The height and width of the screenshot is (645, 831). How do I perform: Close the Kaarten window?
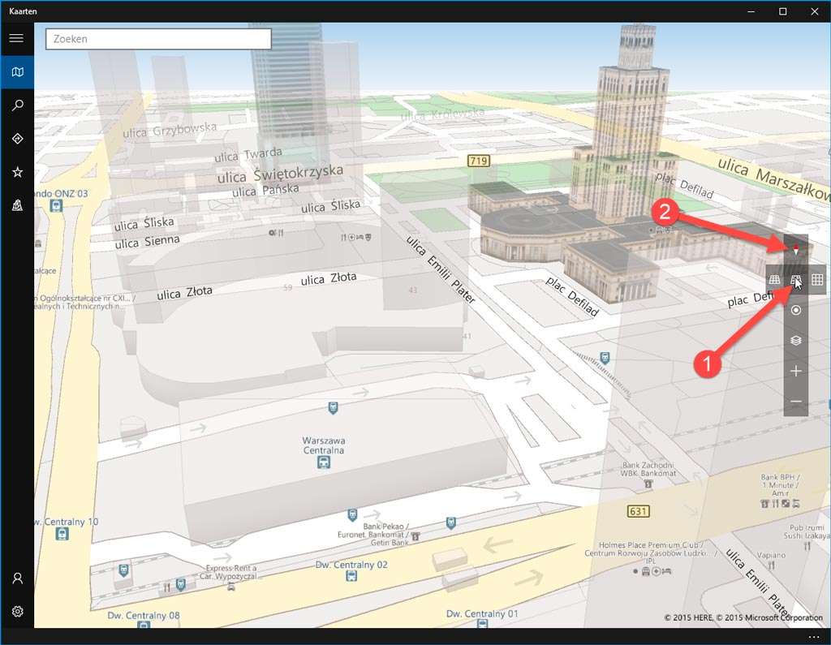tap(815, 11)
